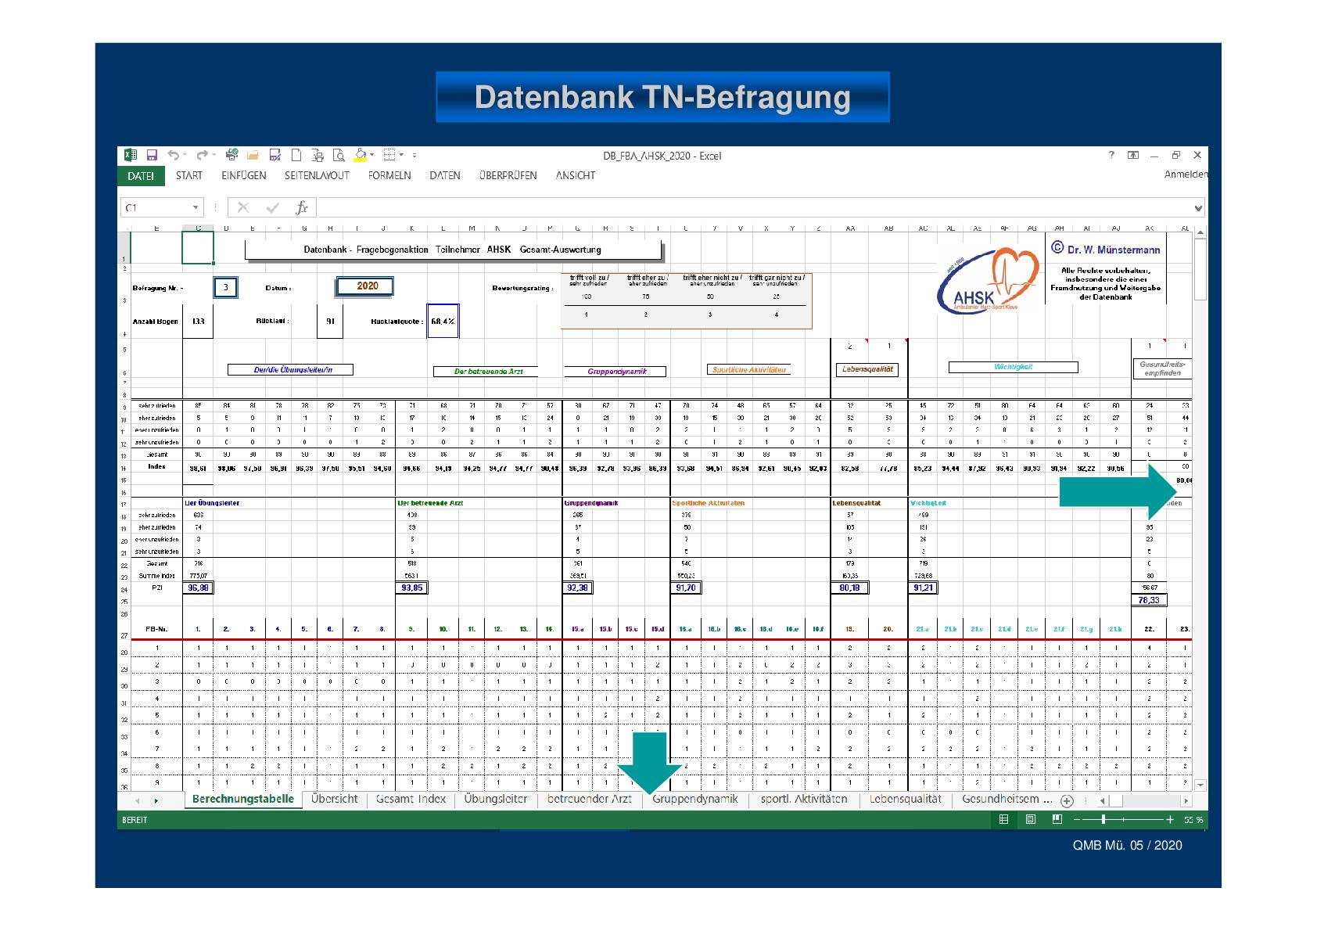Image resolution: width=1317 pixels, height=931 pixels.
Task: Click the Undo arrow icon
Action: [x=173, y=156]
